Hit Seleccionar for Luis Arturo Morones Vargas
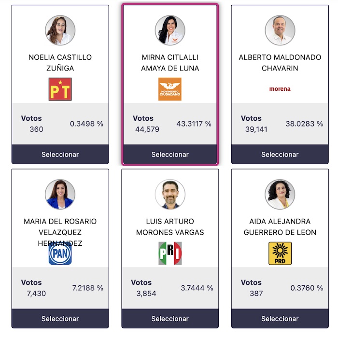Screen dimensions: 338x338 (170, 319)
